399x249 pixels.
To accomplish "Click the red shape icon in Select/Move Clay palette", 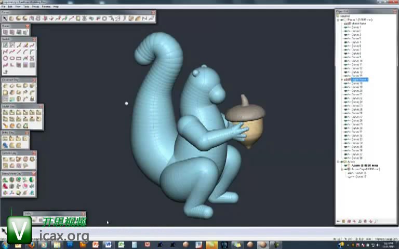I will 5,186.
